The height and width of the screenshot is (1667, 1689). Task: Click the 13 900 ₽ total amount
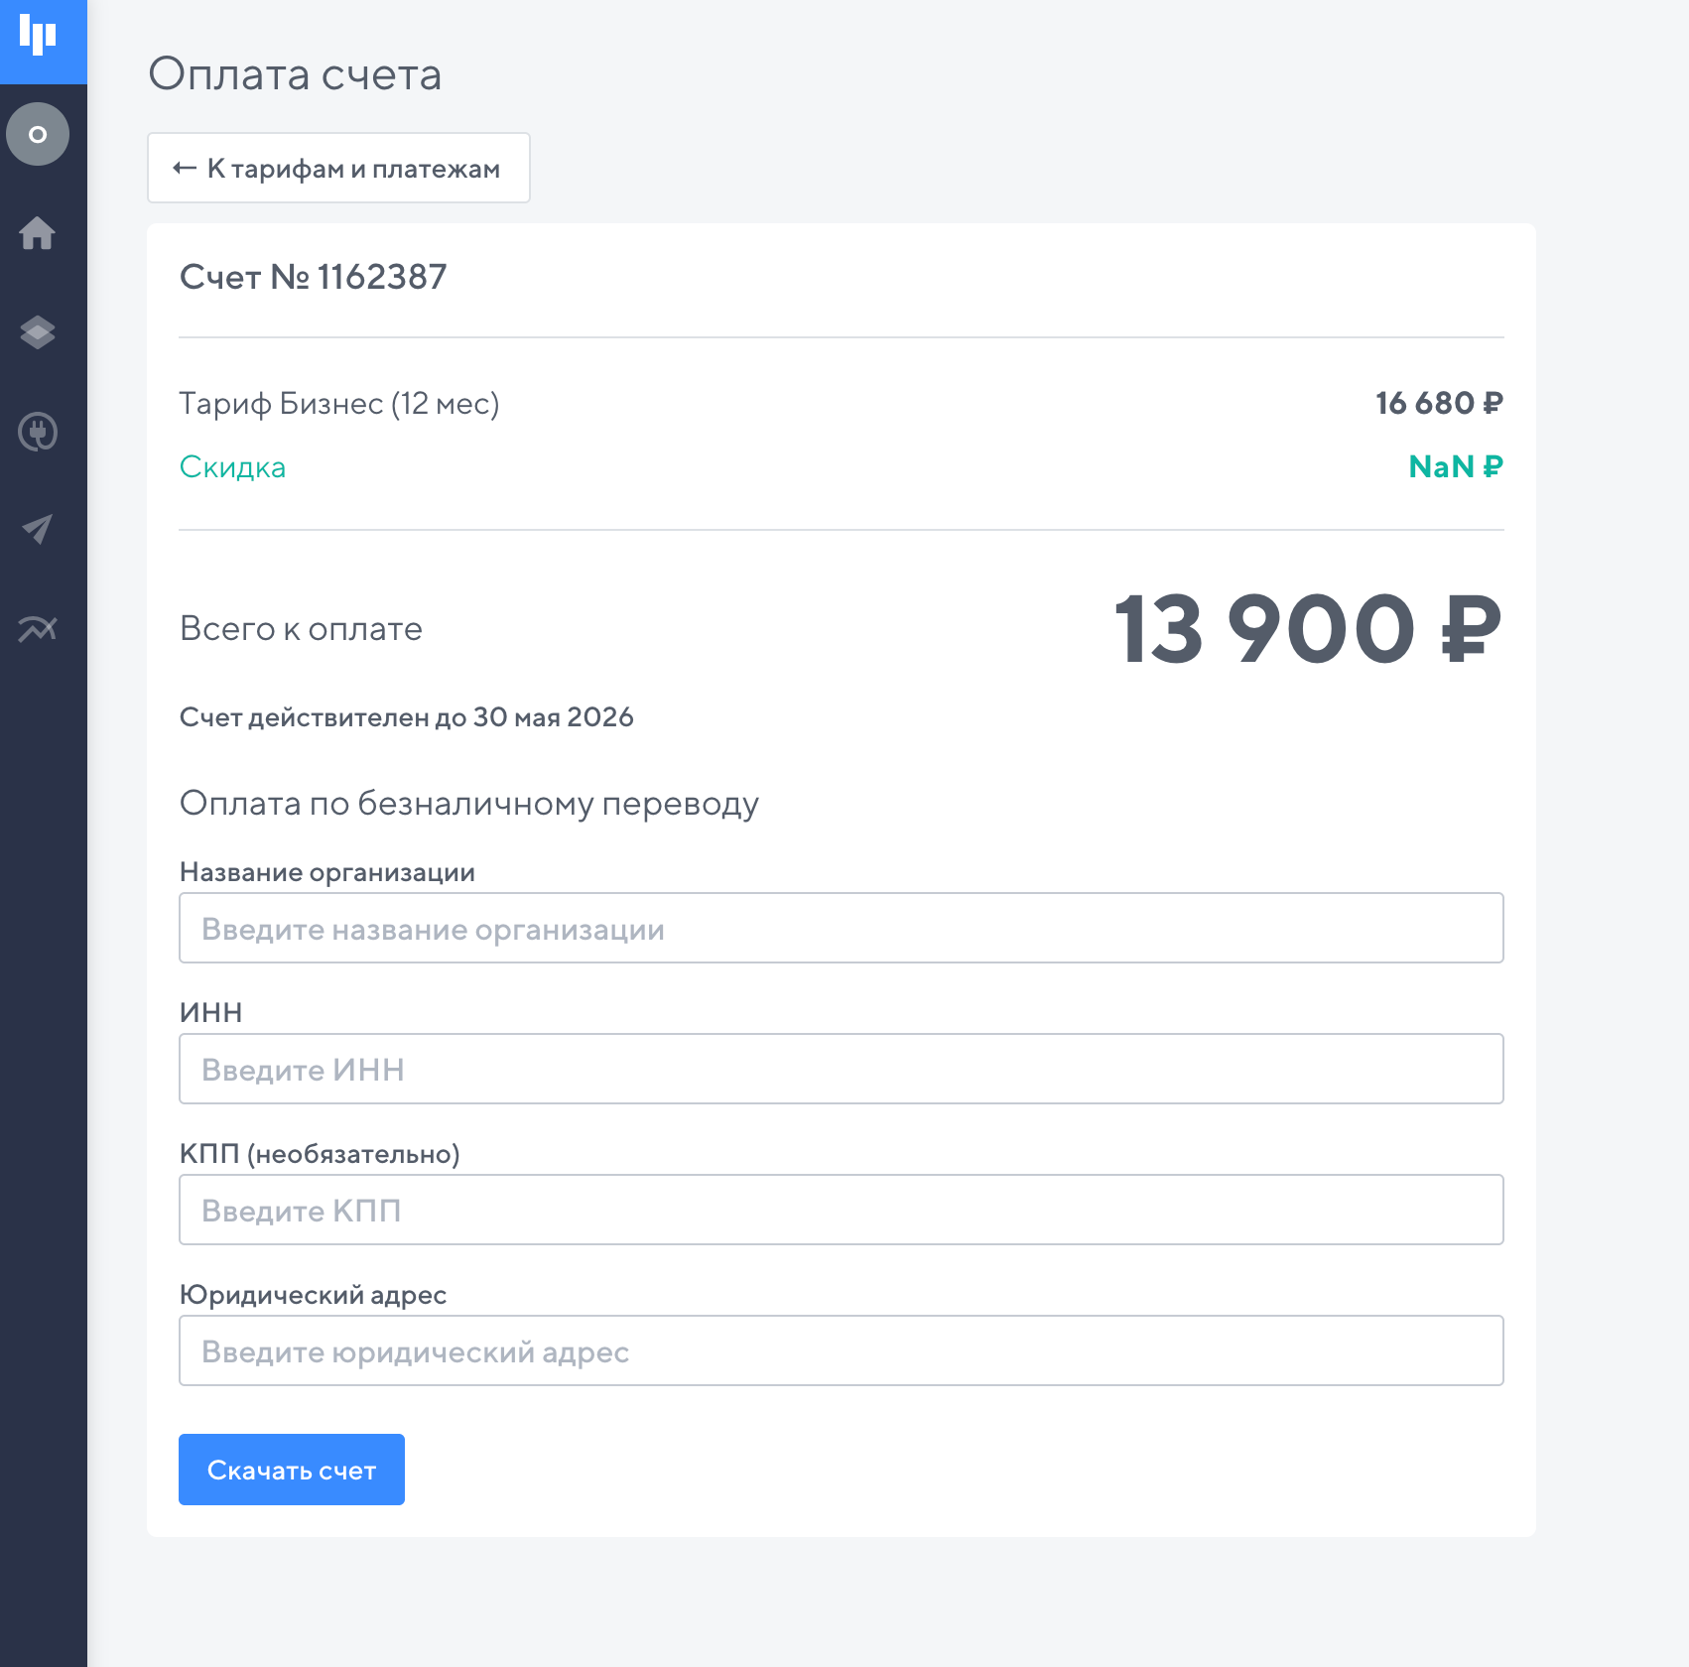pyautogui.click(x=1308, y=629)
